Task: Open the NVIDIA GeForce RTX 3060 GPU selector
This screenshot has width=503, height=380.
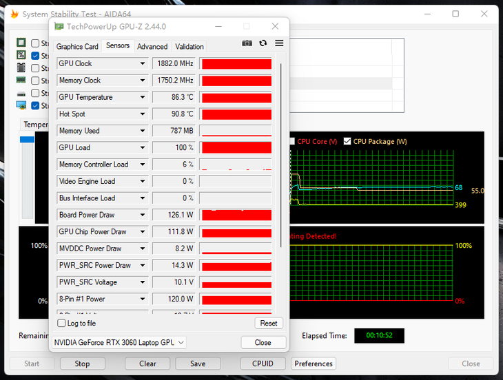Action: [x=119, y=342]
